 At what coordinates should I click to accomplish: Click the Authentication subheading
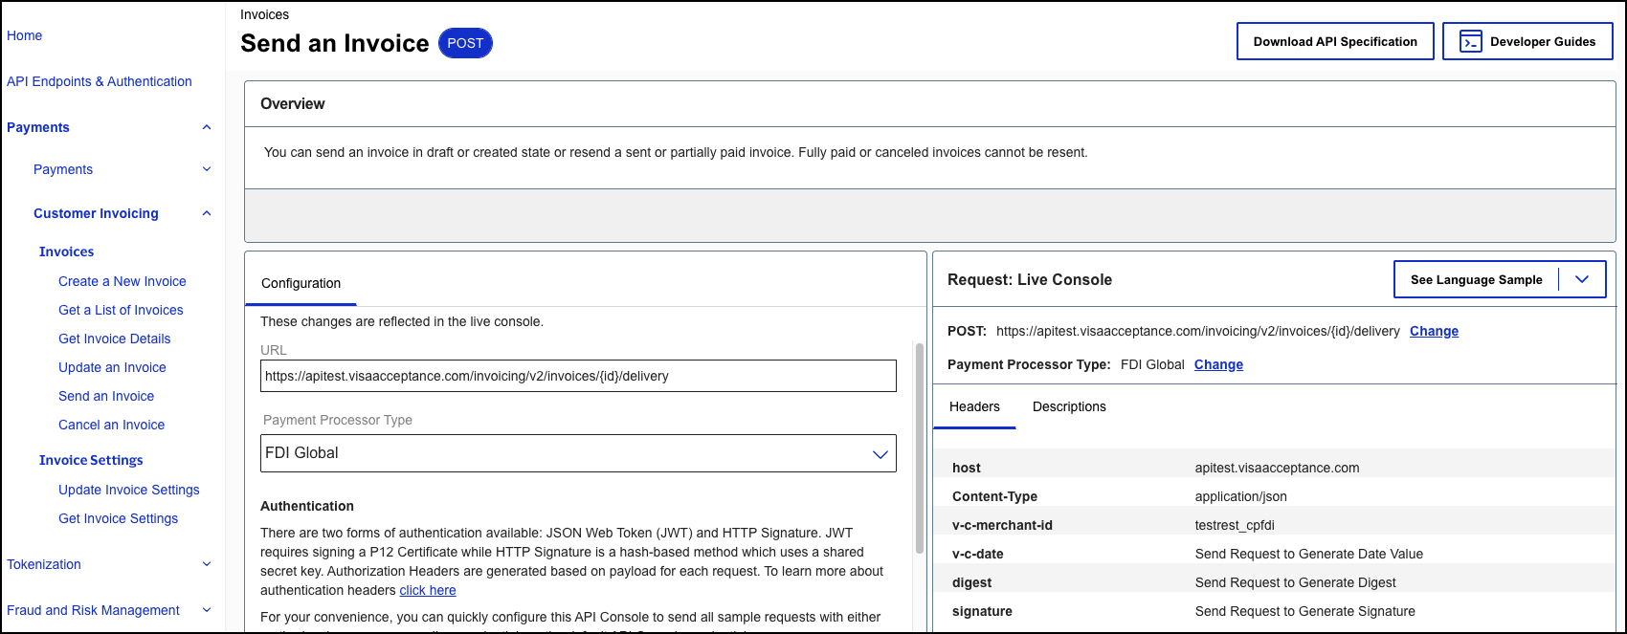pos(307,506)
